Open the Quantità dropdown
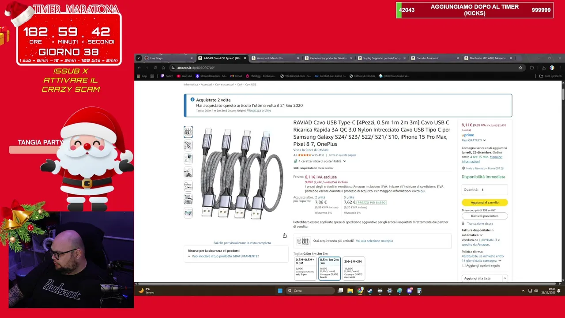 485,189
